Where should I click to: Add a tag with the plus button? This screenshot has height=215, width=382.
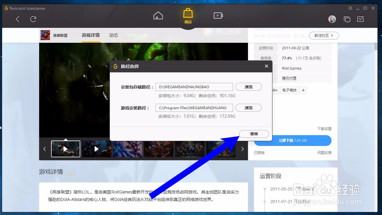tap(303, 90)
